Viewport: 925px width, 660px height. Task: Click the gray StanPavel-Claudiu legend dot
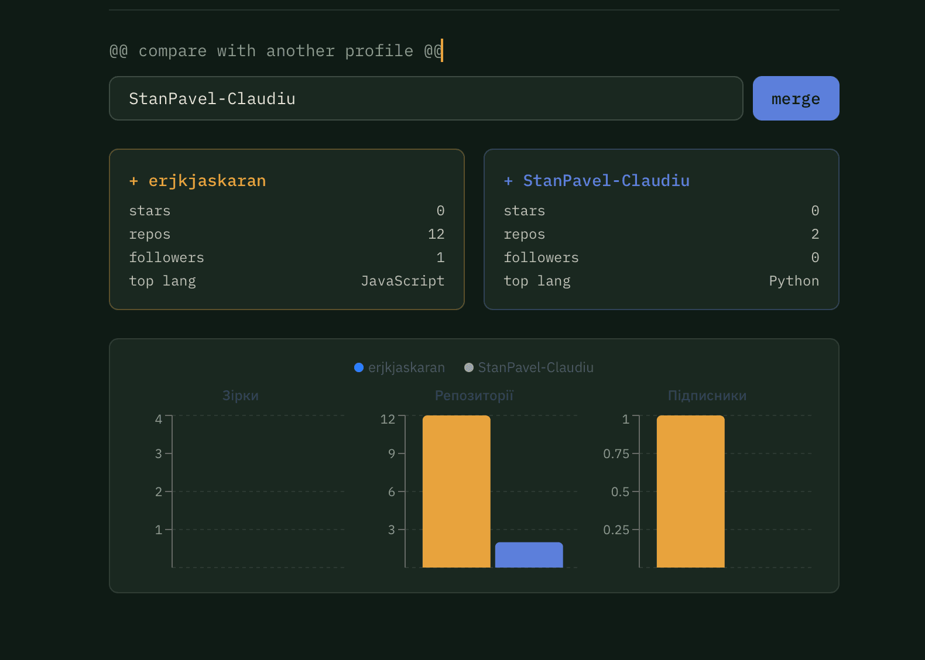coord(469,367)
